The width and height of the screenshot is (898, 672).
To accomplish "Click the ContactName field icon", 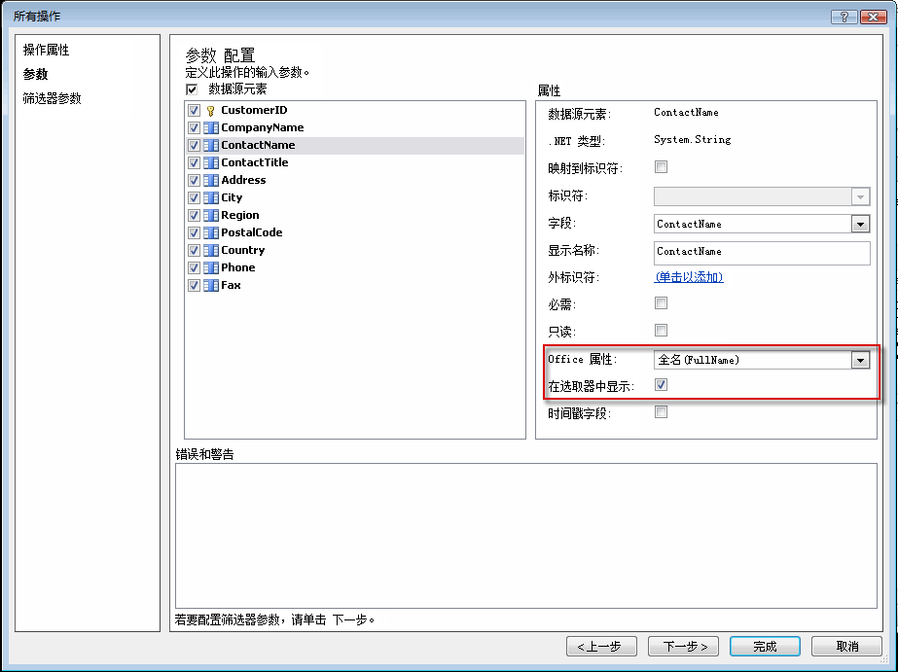I will click(212, 145).
